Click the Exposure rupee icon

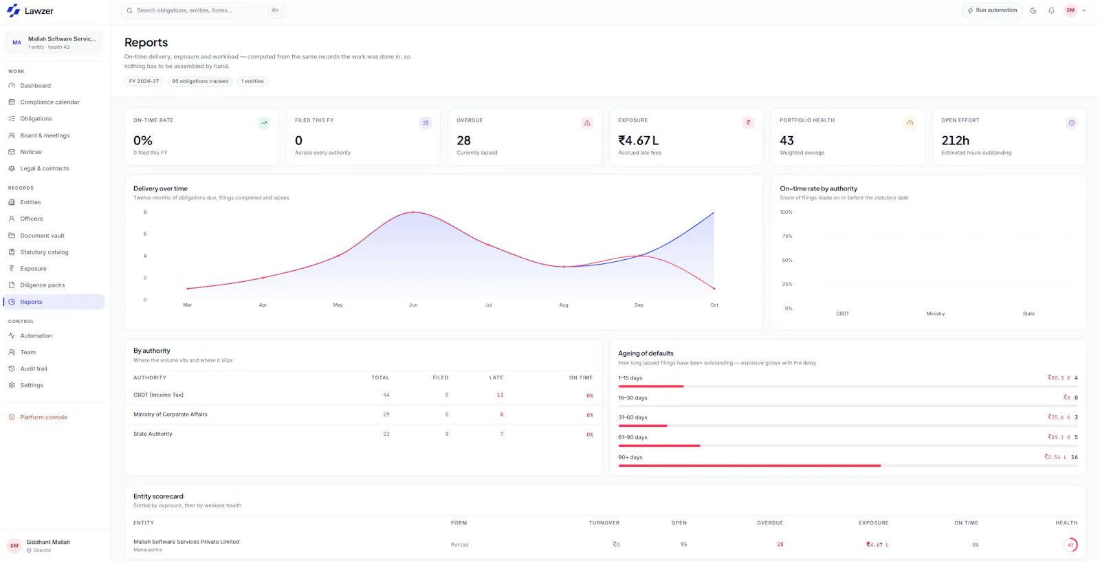(12, 269)
